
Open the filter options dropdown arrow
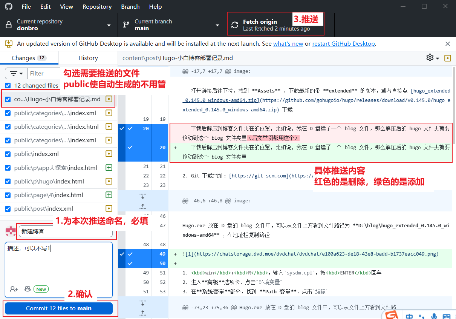pos(21,74)
